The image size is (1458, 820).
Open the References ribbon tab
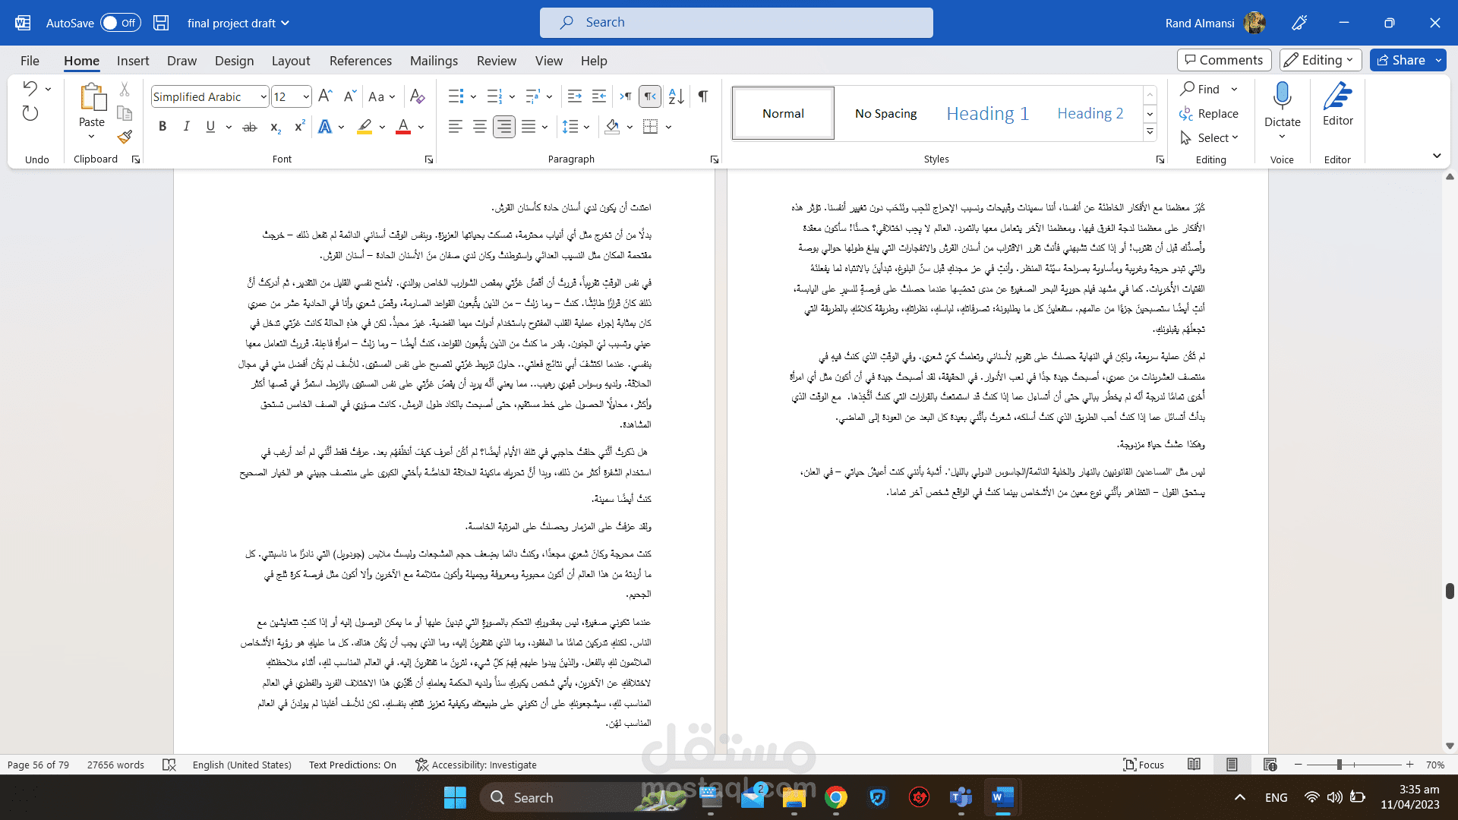tap(360, 61)
